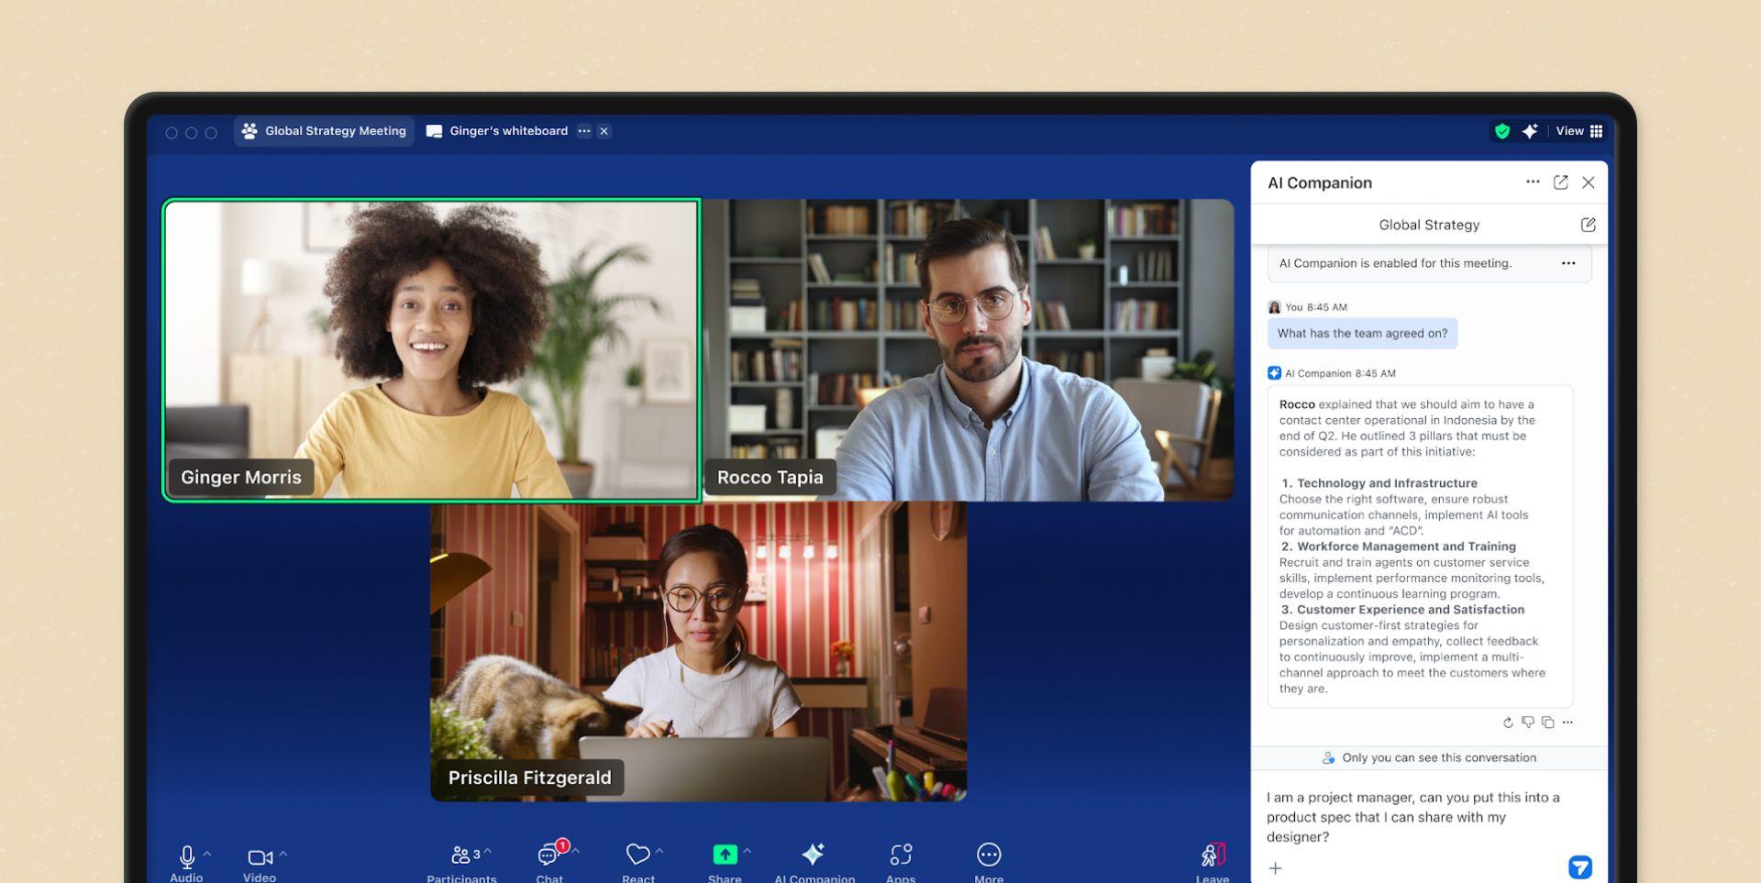Mute the microphone Audio control
This screenshot has height=883, width=1761.
point(187,855)
